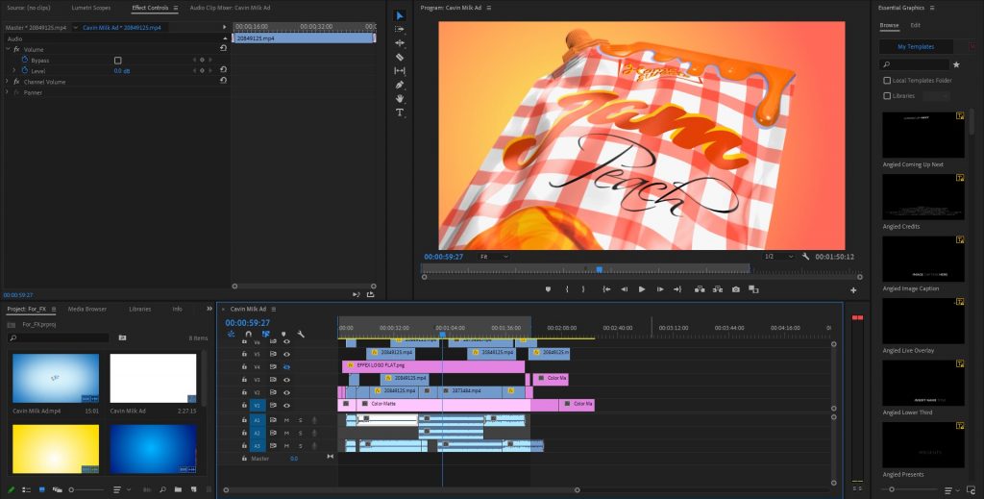984x499 pixels.
Task: Open the Info tab
Action: tap(178, 309)
